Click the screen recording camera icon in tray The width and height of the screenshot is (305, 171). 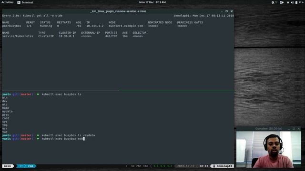(x=282, y=2)
